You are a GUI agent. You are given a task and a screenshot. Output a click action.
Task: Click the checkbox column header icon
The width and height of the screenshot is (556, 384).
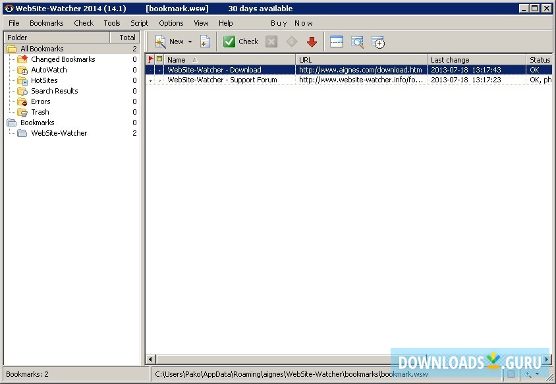[x=158, y=59]
